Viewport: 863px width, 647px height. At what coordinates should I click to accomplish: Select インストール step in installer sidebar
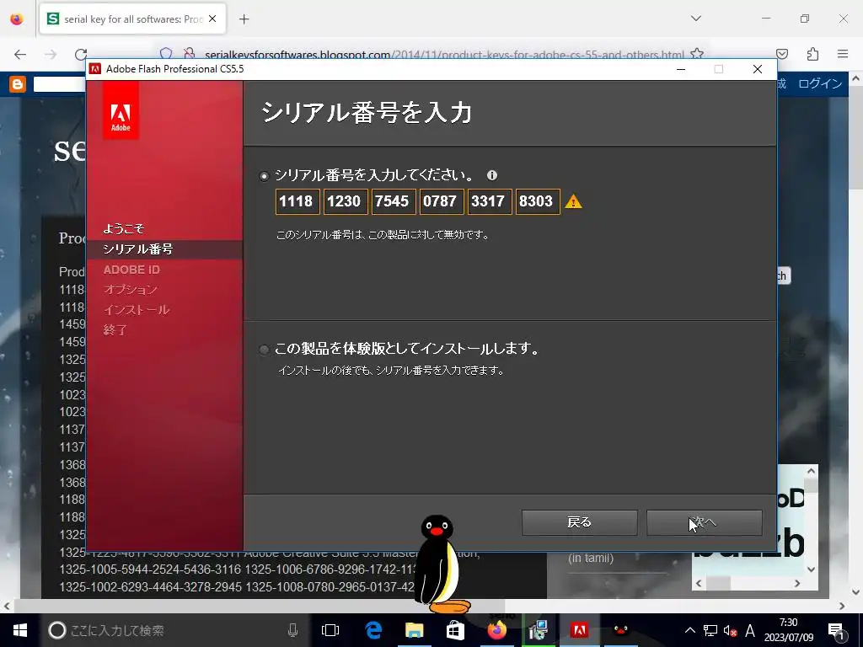(x=137, y=310)
